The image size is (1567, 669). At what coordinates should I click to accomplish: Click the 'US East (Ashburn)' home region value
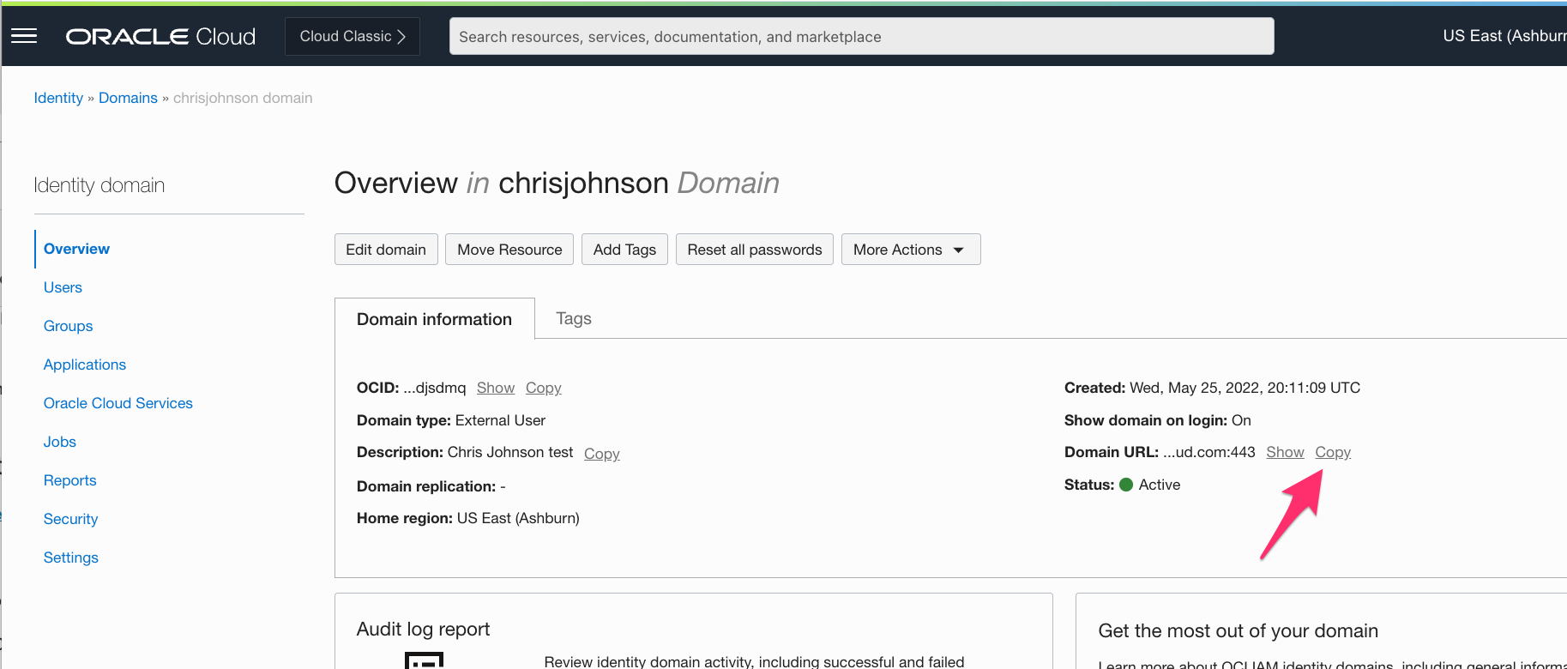click(x=518, y=518)
